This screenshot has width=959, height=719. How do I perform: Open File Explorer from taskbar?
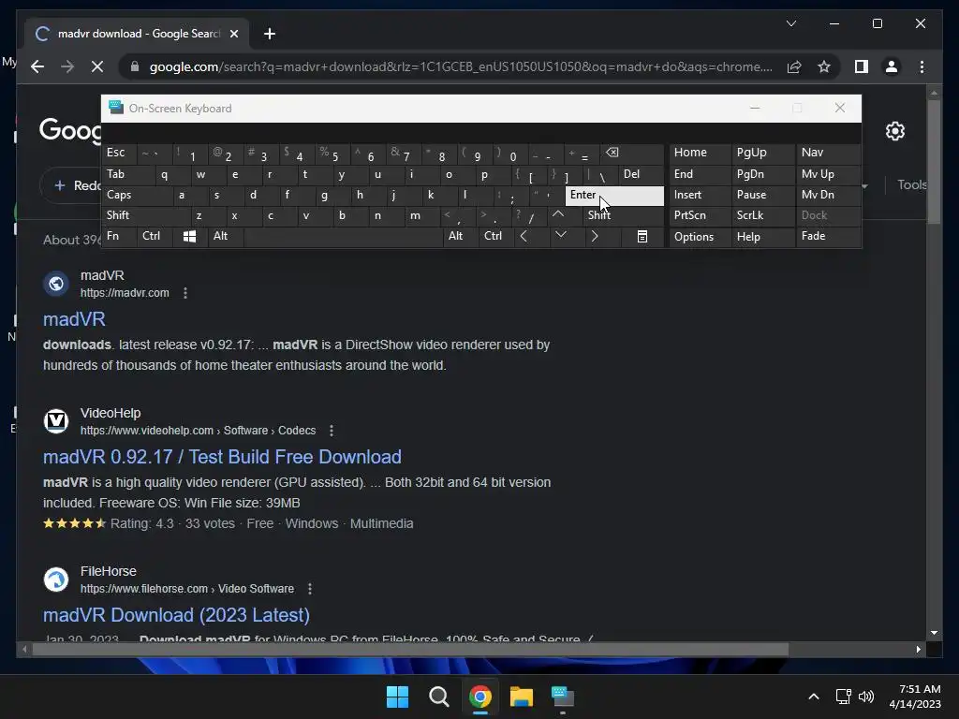[521, 697]
